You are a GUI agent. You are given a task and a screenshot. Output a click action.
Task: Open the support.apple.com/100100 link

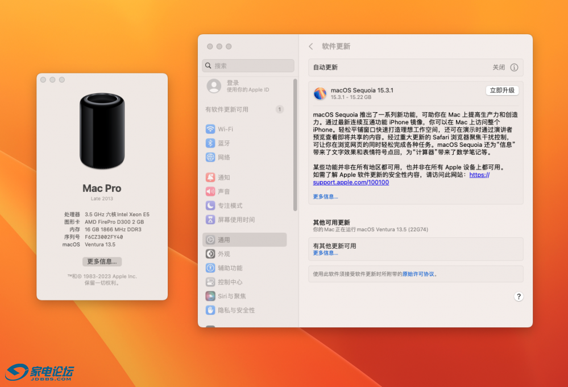(x=351, y=183)
